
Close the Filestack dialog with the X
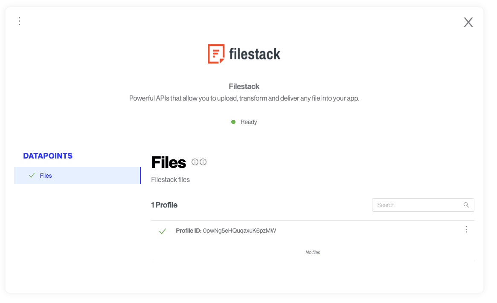coord(468,23)
